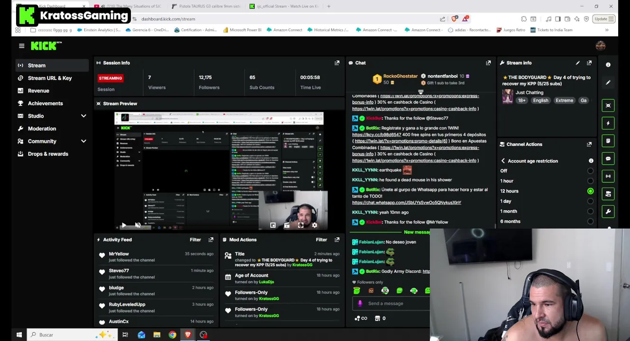Screen dimensions: 630x341
Task: Pop out the Activity Feed panel
Action: pos(211,240)
